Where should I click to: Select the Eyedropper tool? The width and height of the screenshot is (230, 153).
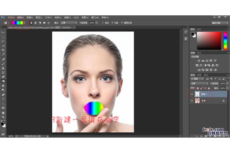click(3, 54)
